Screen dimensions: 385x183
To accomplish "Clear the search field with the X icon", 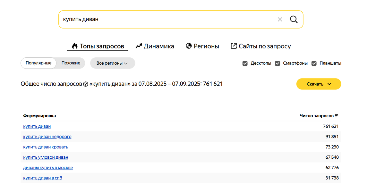I will (x=280, y=20).
